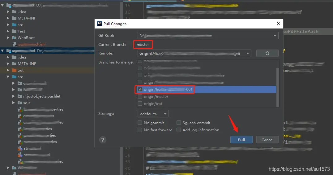Click the help question mark icon
Image resolution: width=333 pixels, height=175 pixels.
(x=103, y=140)
